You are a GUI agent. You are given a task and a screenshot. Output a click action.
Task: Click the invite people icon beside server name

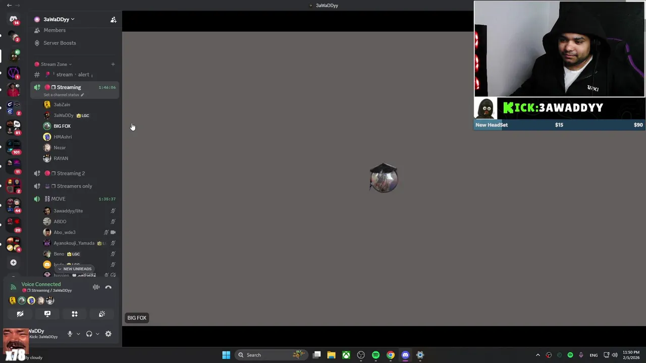[x=114, y=20]
